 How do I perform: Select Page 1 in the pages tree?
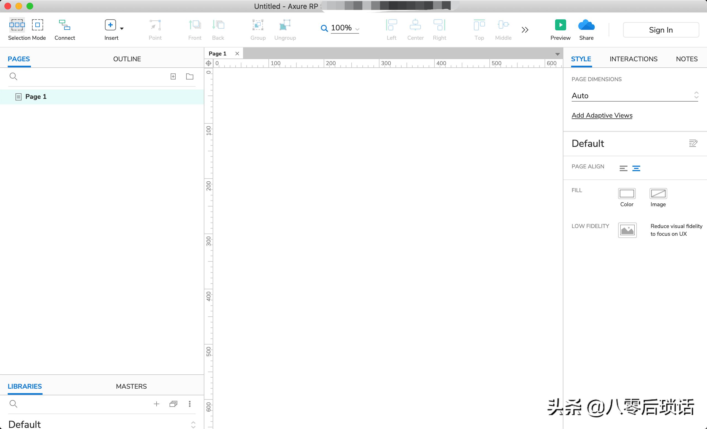pyautogui.click(x=36, y=97)
